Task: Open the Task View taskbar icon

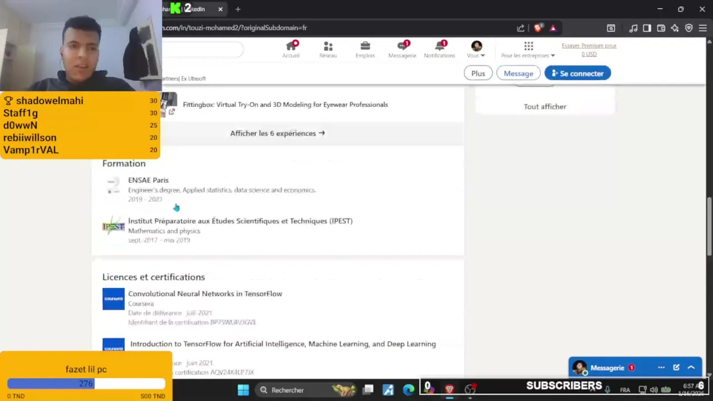Action: coord(368,390)
